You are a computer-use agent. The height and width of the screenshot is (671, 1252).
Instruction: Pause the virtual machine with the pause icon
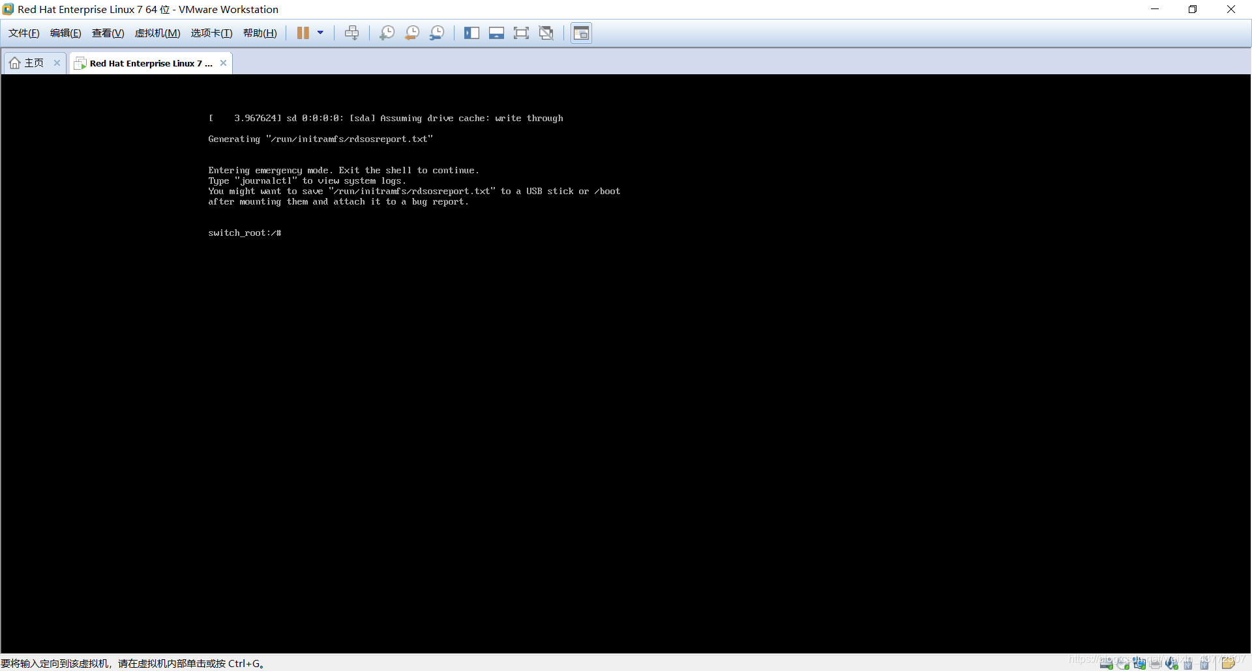pyautogui.click(x=303, y=33)
